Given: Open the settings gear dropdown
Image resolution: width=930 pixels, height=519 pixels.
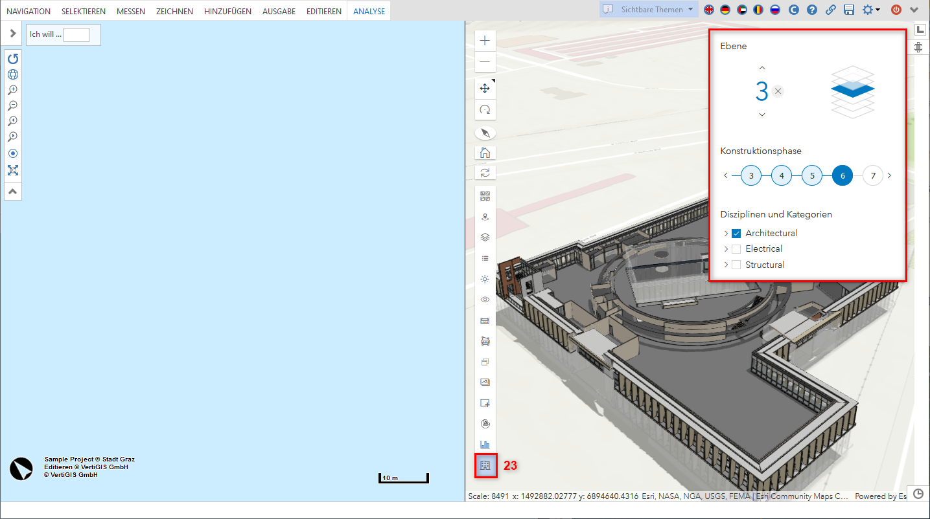Looking at the screenshot, I should [870, 10].
